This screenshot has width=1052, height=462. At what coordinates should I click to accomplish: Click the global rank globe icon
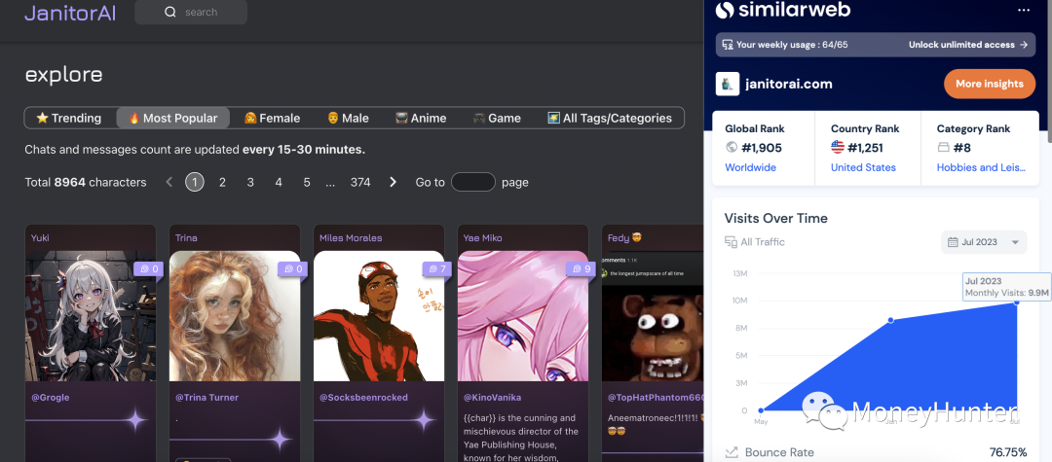point(732,147)
